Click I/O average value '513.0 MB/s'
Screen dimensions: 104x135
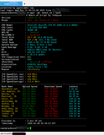[x=33, y=82]
